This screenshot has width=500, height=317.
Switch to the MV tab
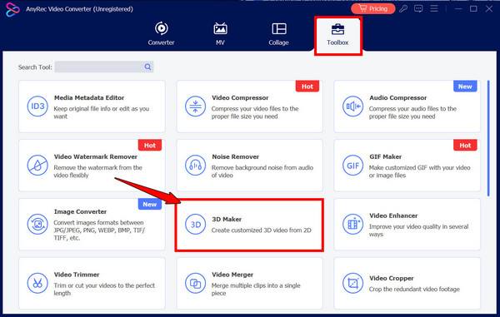click(220, 34)
